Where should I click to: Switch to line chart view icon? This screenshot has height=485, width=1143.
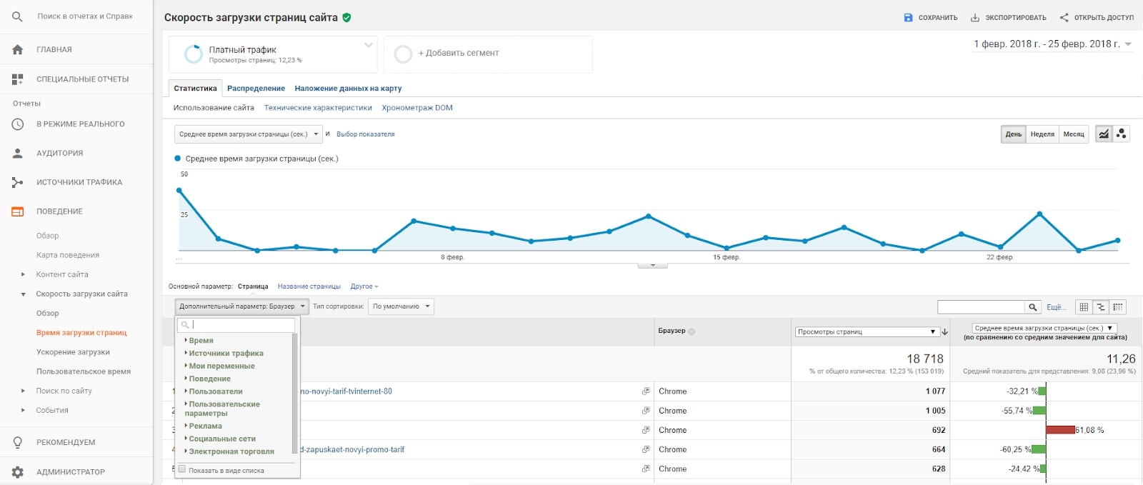click(x=1104, y=134)
